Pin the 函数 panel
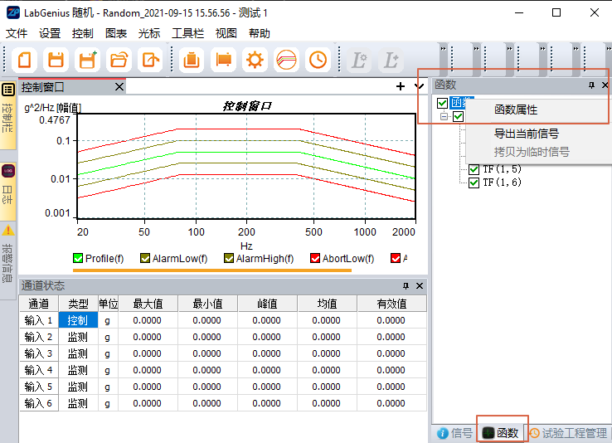The image size is (612, 443). click(592, 85)
